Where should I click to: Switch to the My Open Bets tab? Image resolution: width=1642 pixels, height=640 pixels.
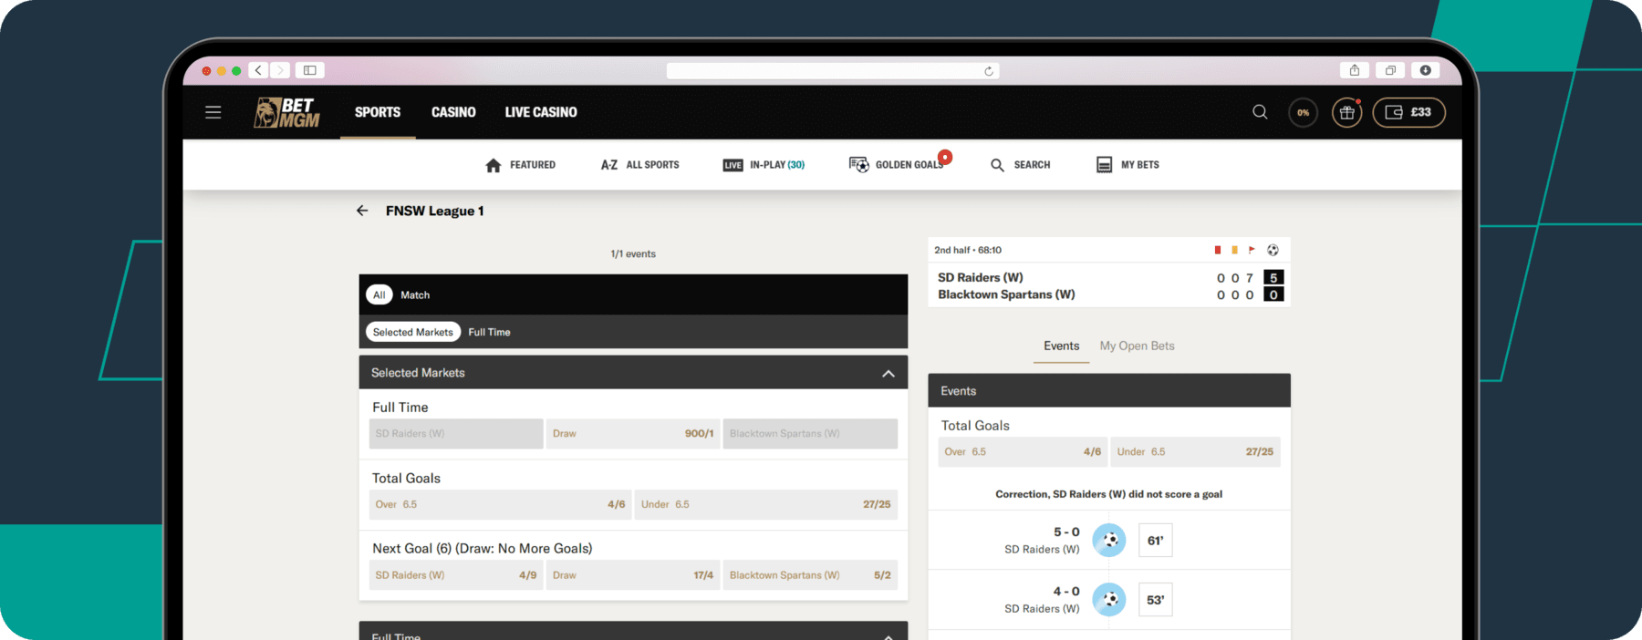coord(1137,346)
